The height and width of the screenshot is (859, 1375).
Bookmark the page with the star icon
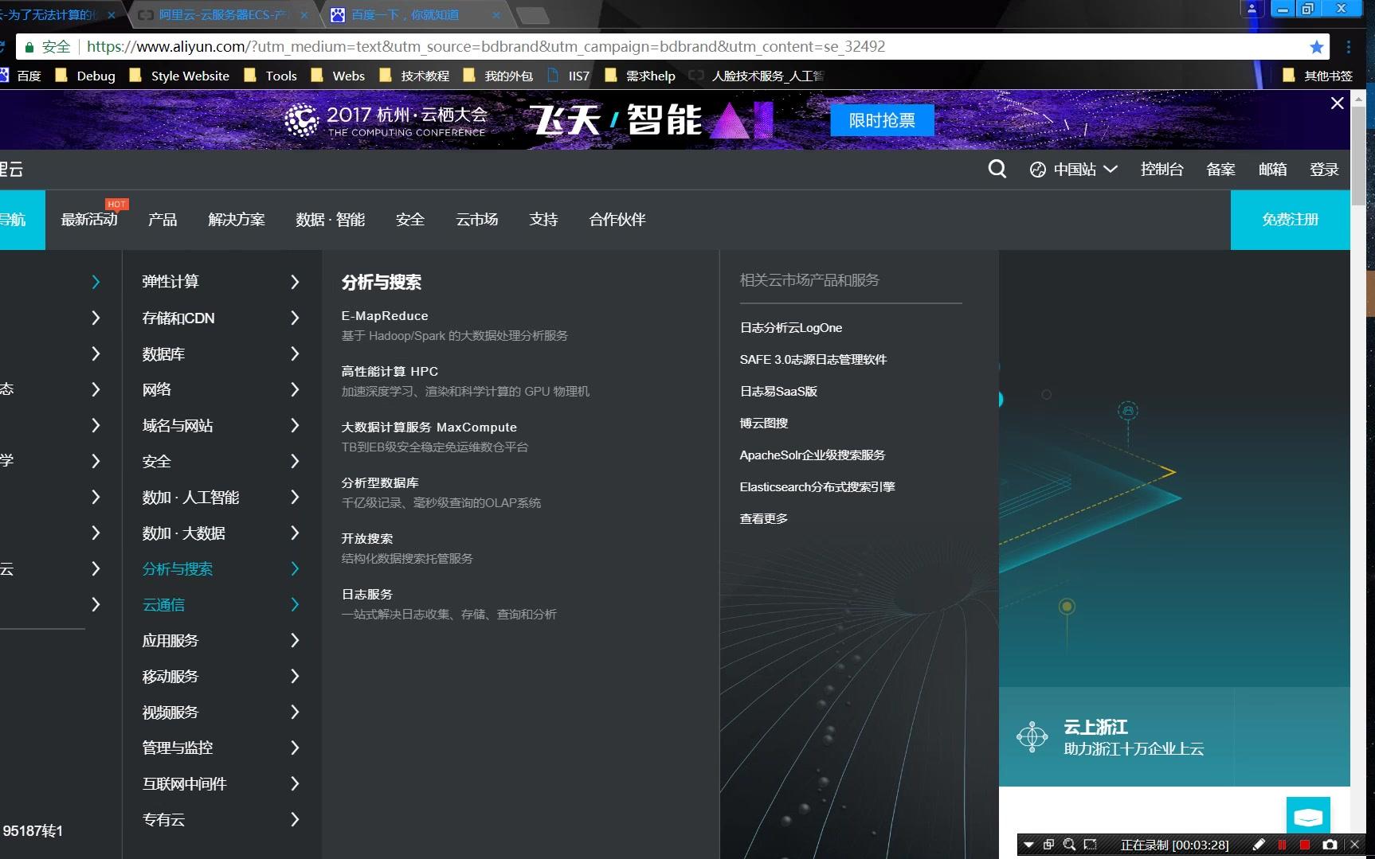pos(1316,47)
